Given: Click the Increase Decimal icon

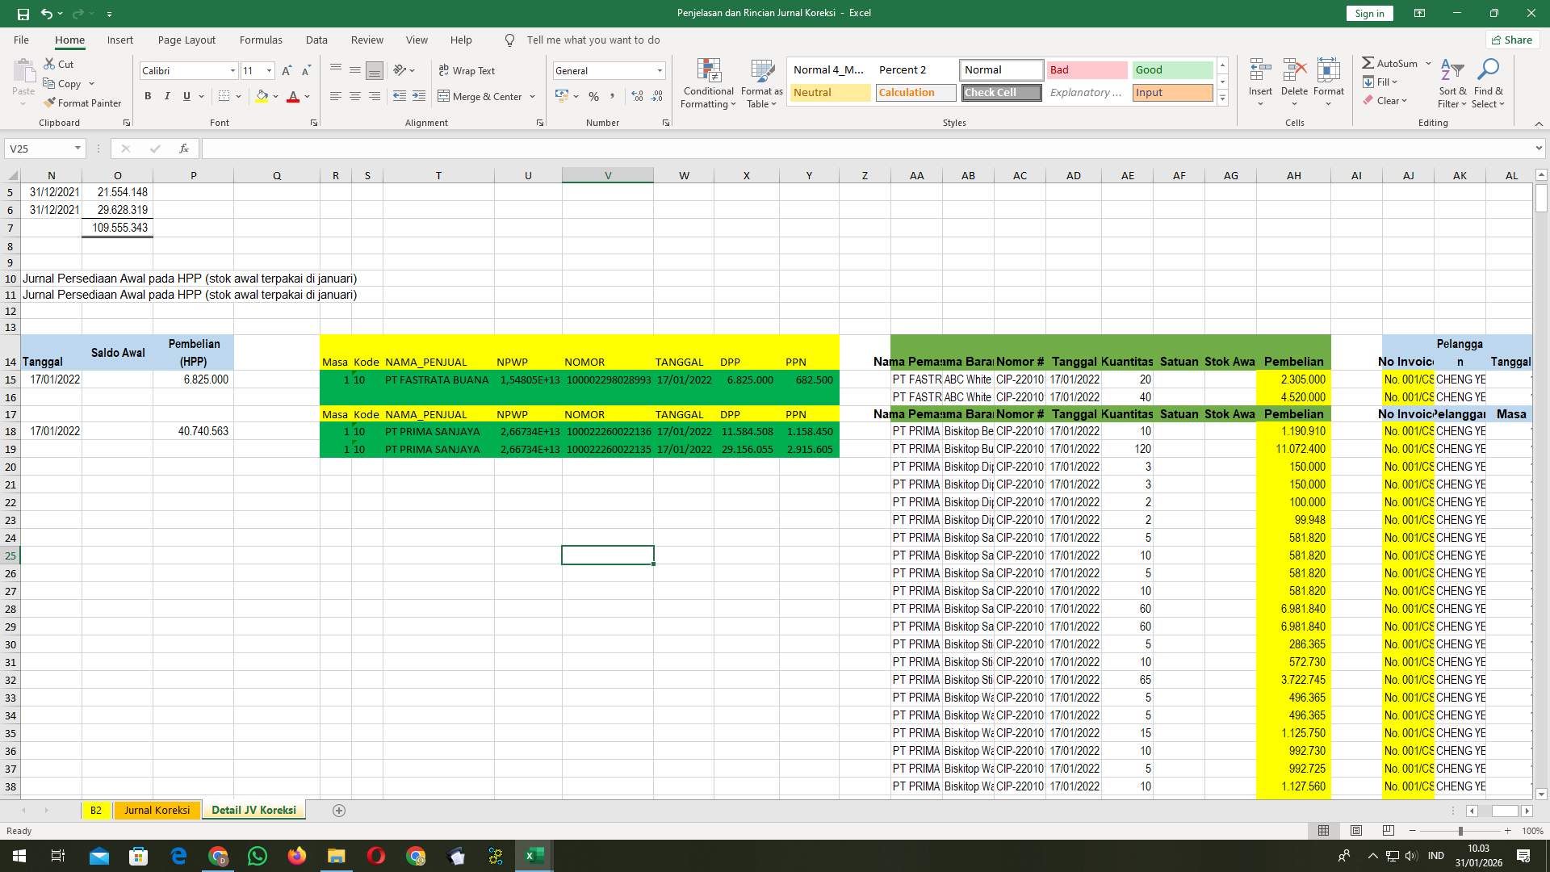Looking at the screenshot, I should point(637,96).
